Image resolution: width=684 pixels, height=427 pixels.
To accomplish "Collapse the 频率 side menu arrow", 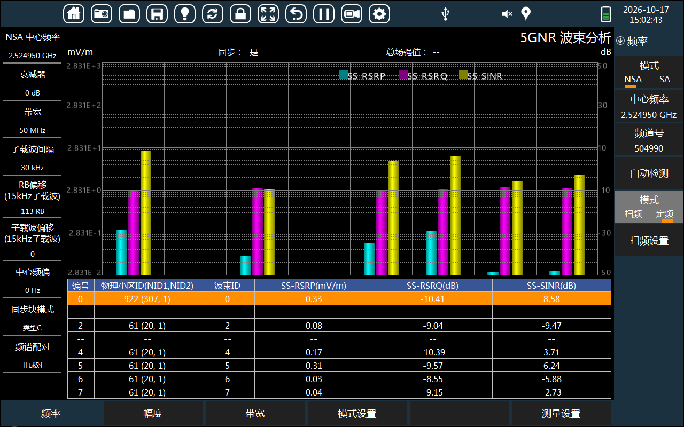I will coord(620,41).
